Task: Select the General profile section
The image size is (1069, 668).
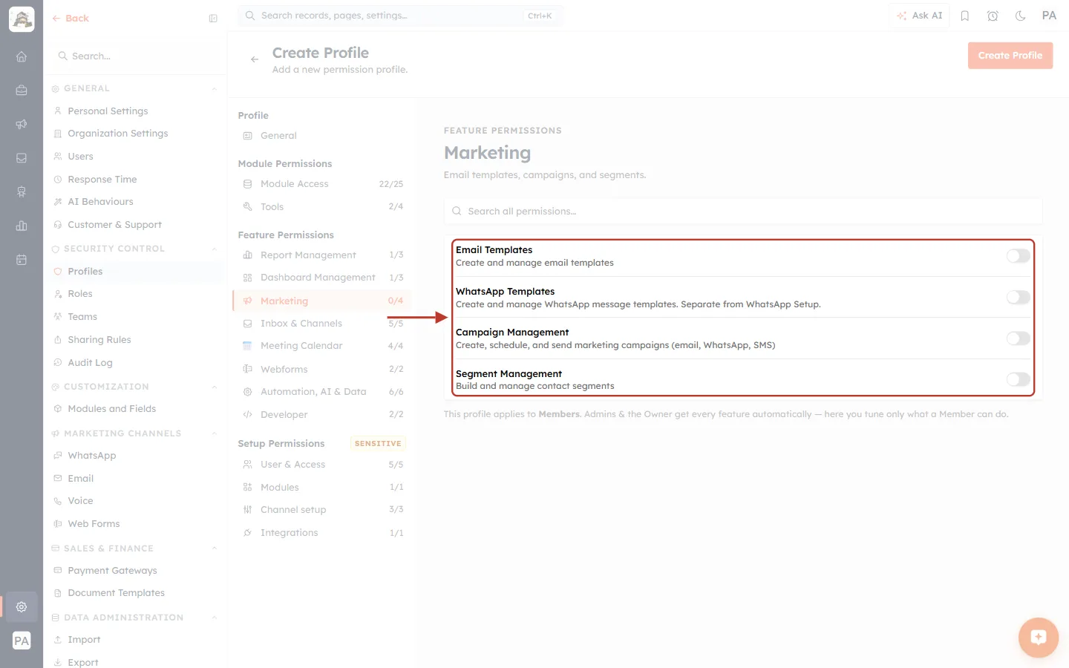Action: pyautogui.click(x=322, y=136)
